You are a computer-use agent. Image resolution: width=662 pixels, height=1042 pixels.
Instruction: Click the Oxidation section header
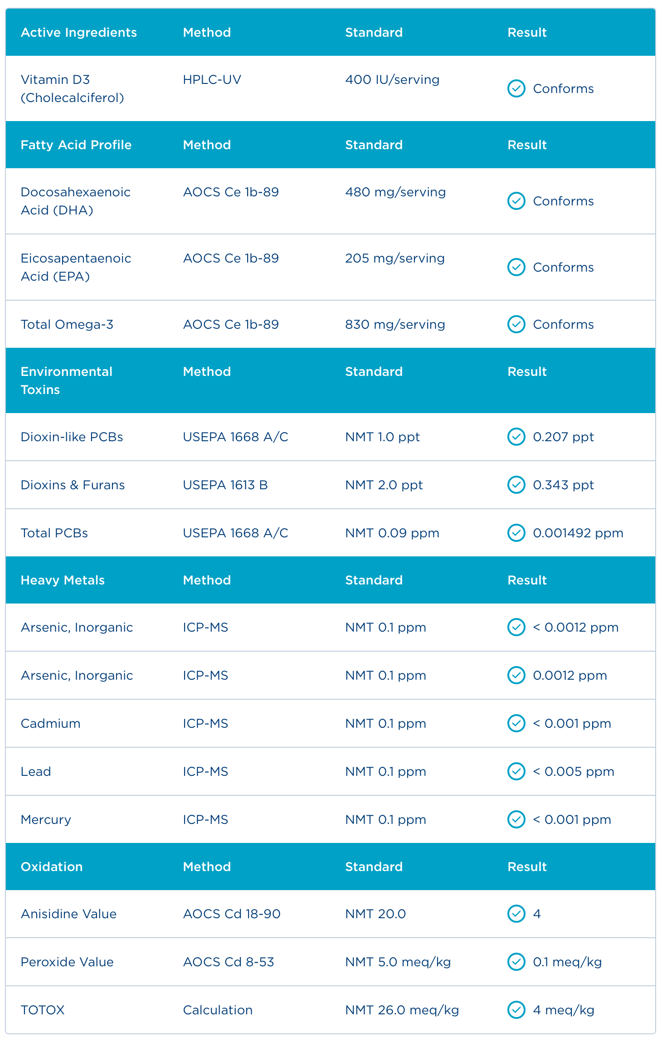(52, 867)
